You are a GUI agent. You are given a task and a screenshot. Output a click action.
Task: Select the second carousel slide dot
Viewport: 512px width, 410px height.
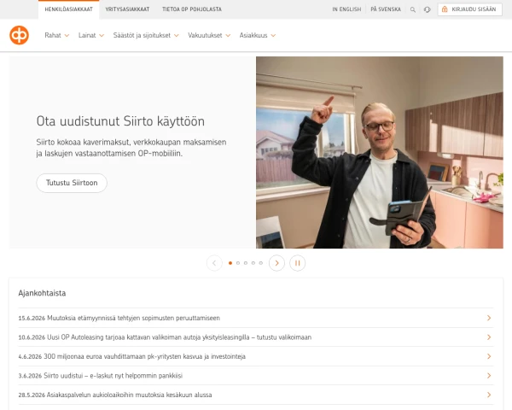238,263
